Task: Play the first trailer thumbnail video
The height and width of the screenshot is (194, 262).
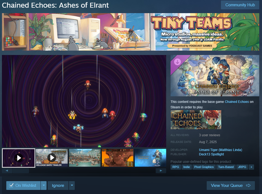Action: [19, 158]
